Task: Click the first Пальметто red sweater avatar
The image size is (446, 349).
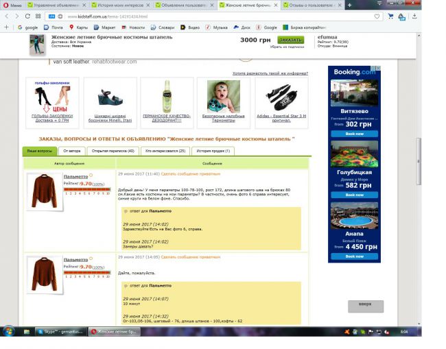Action: (x=43, y=192)
